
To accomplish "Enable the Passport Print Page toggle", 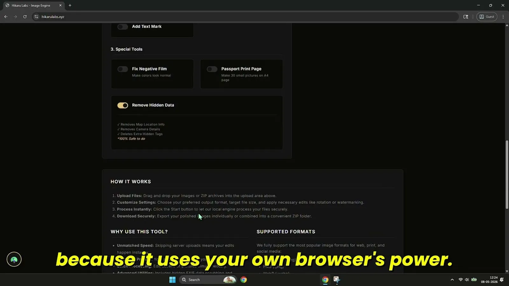I will [212, 69].
